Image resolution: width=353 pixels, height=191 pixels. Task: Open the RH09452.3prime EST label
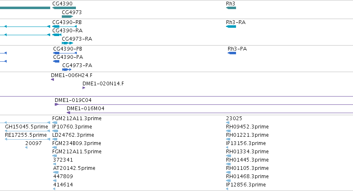pos(247,127)
